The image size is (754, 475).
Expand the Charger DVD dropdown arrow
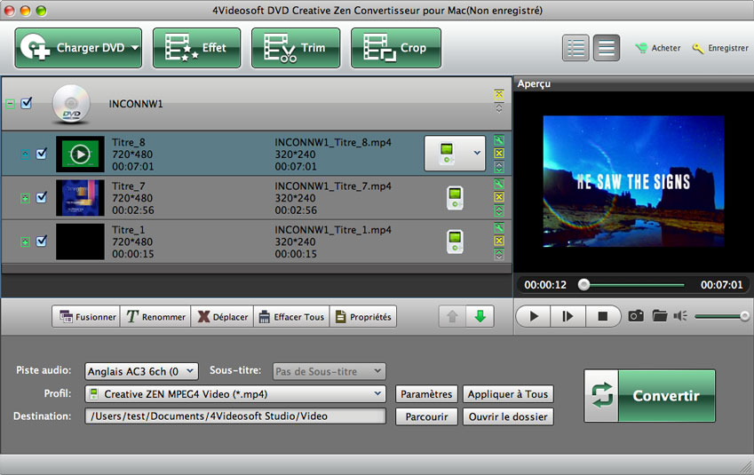coord(135,48)
